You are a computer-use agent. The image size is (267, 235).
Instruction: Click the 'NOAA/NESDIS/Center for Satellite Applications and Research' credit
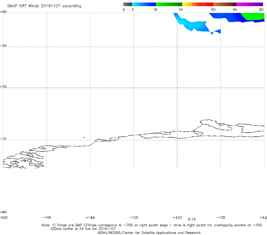pos(149,232)
